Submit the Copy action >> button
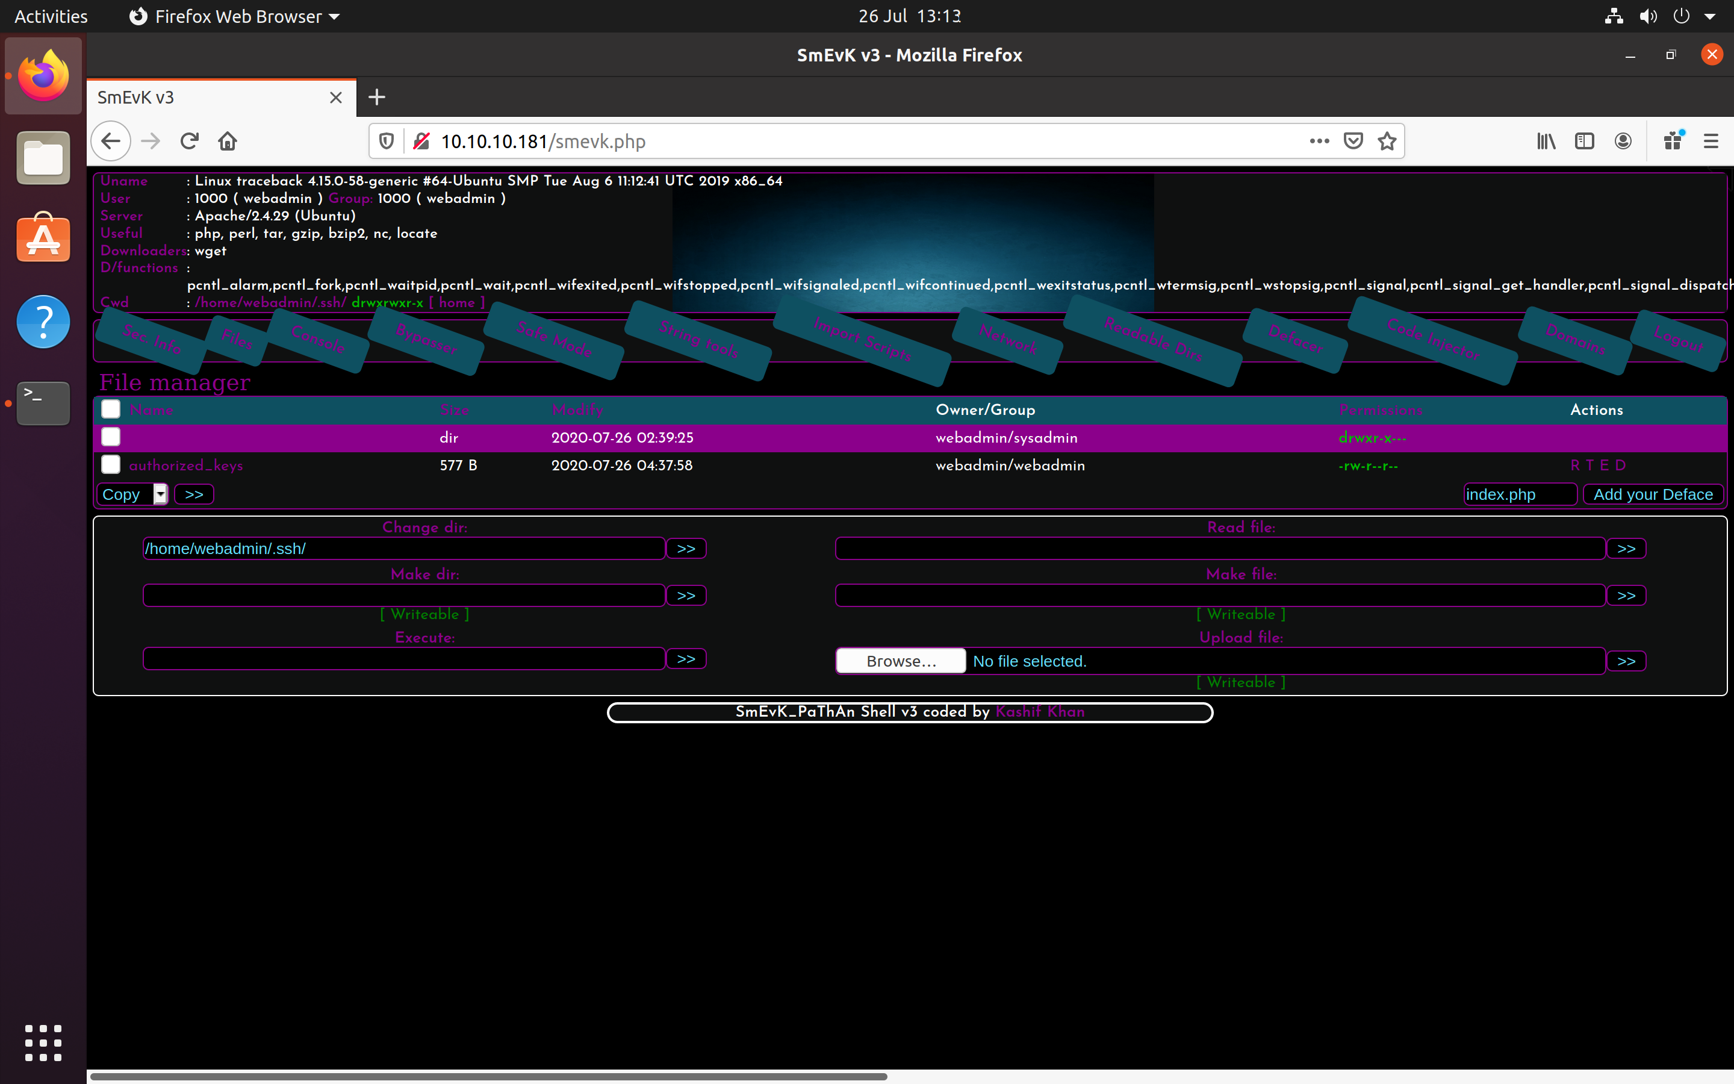1734x1084 pixels. [194, 494]
